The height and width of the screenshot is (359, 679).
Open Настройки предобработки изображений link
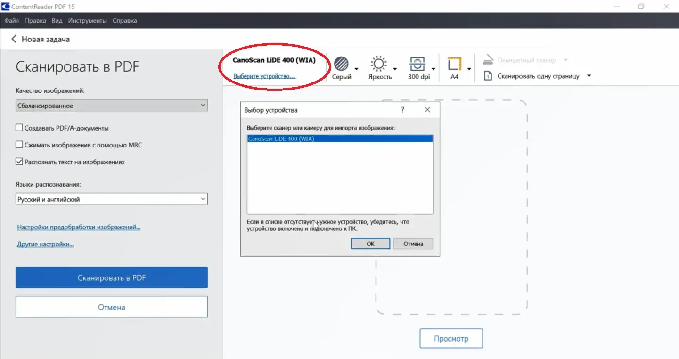(x=79, y=227)
